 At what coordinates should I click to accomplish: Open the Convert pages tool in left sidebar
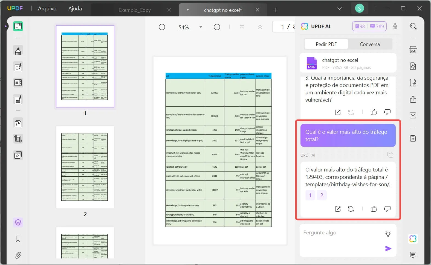coord(18,124)
